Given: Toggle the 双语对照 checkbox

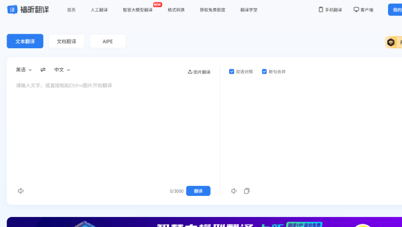Looking at the screenshot, I should pyautogui.click(x=232, y=71).
